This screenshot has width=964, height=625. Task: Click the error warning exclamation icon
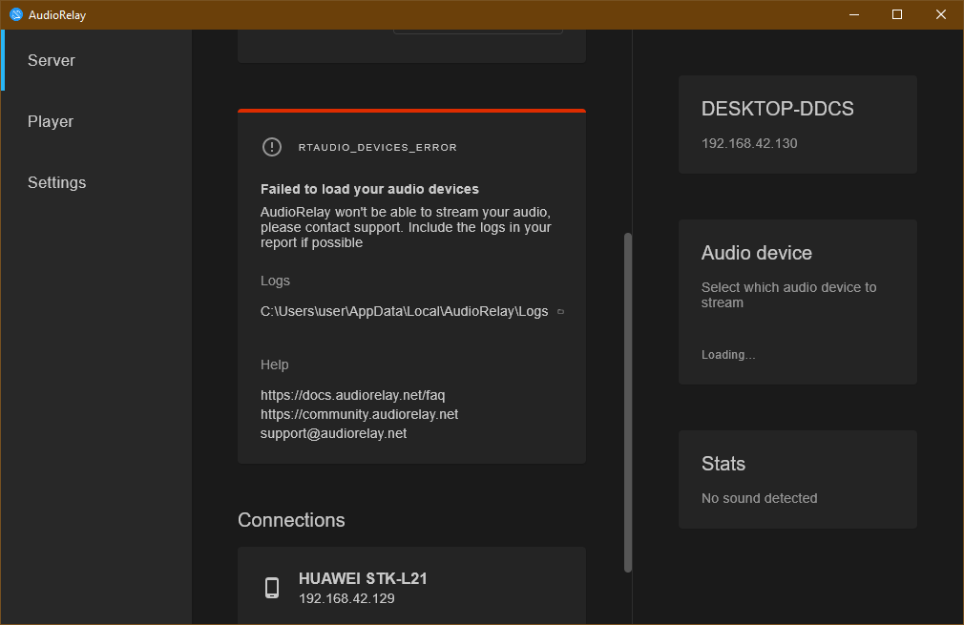click(272, 147)
